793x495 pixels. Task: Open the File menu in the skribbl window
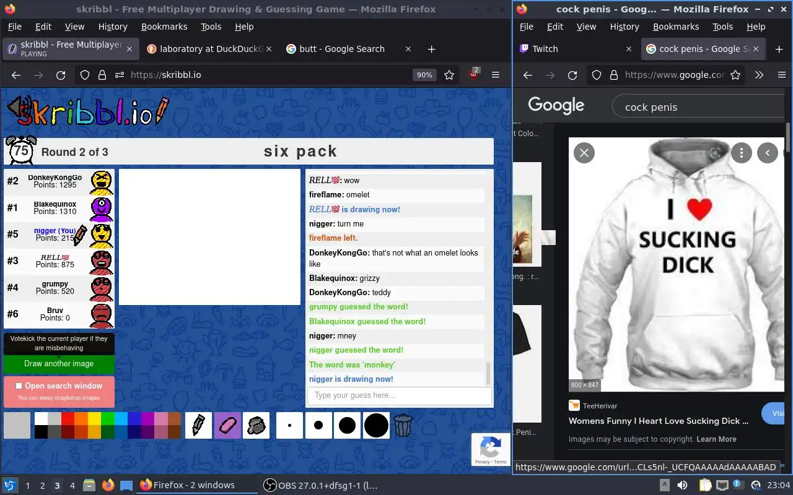click(x=14, y=27)
